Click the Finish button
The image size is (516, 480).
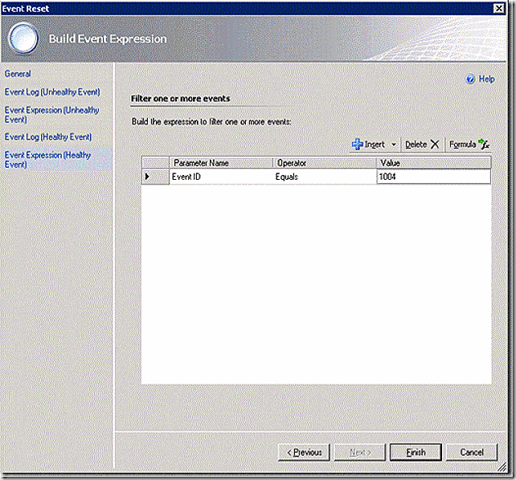[x=416, y=453]
